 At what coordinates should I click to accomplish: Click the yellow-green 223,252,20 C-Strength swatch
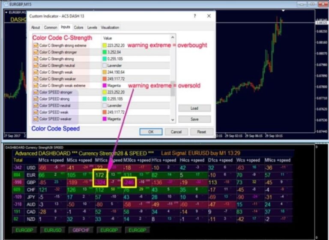[x=105, y=45]
